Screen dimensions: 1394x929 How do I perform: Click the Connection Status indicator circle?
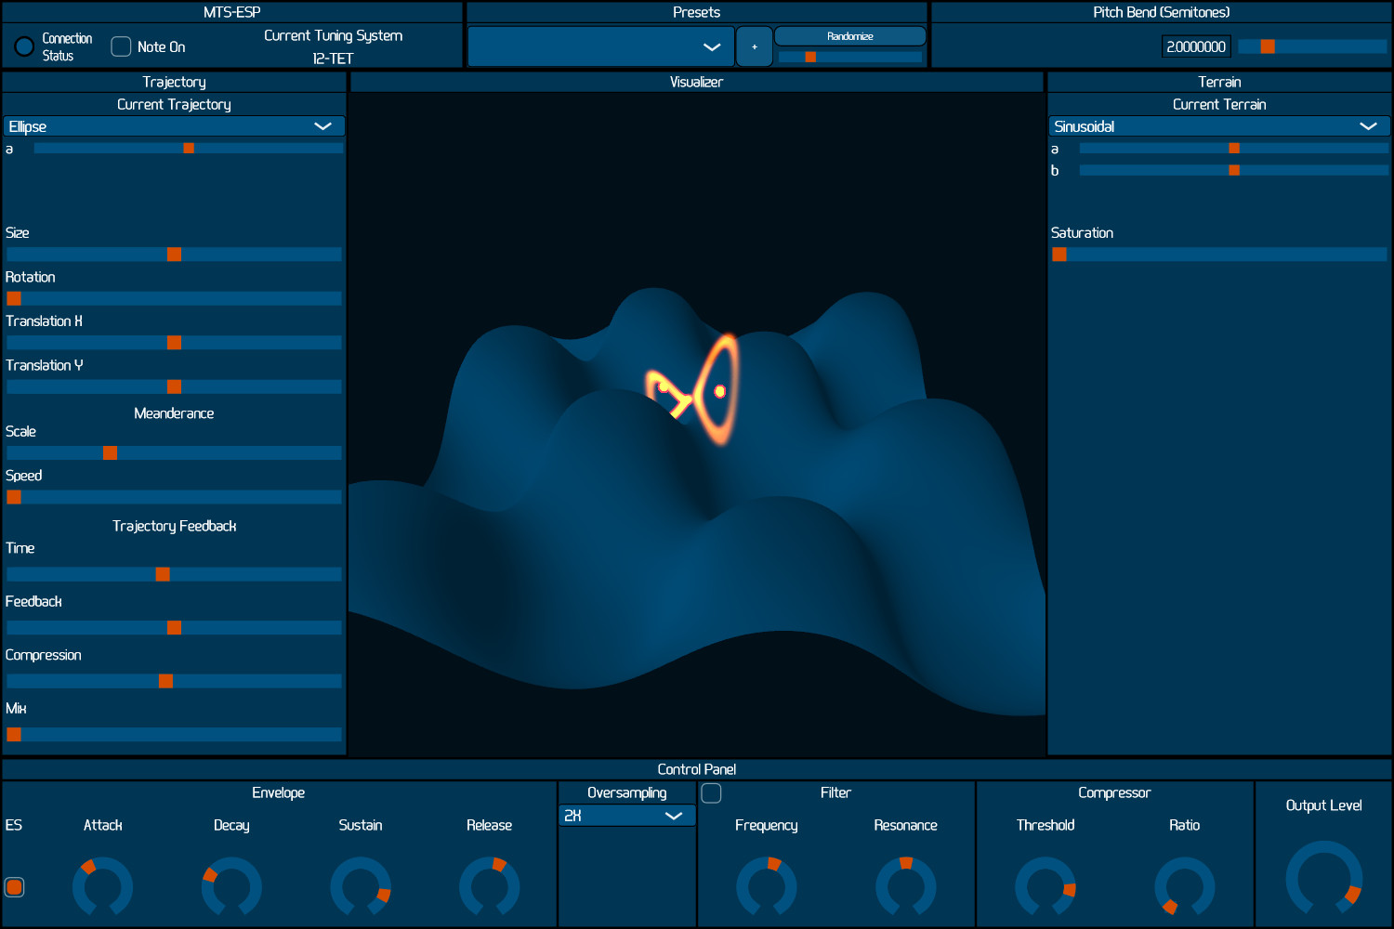click(25, 46)
